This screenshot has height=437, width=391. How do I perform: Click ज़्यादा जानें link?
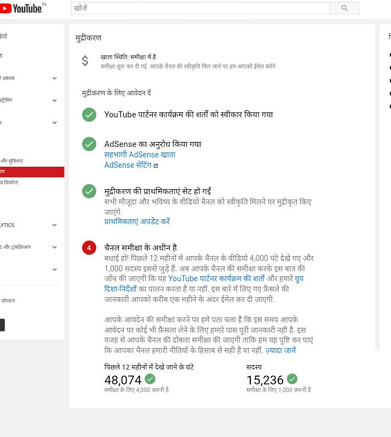pos(280,350)
